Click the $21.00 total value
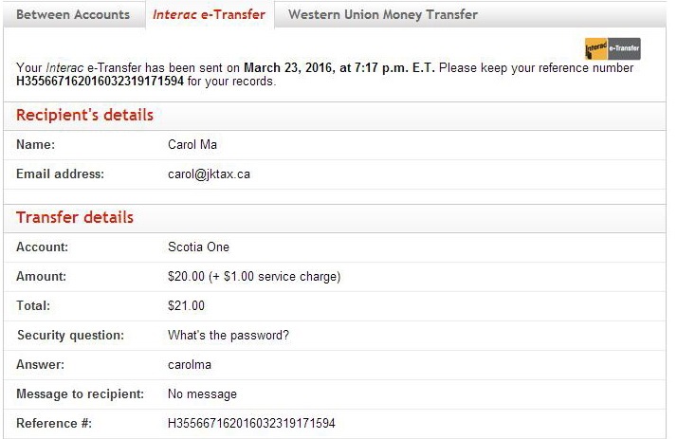This screenshot has height=439, width=677. point(186,306)
